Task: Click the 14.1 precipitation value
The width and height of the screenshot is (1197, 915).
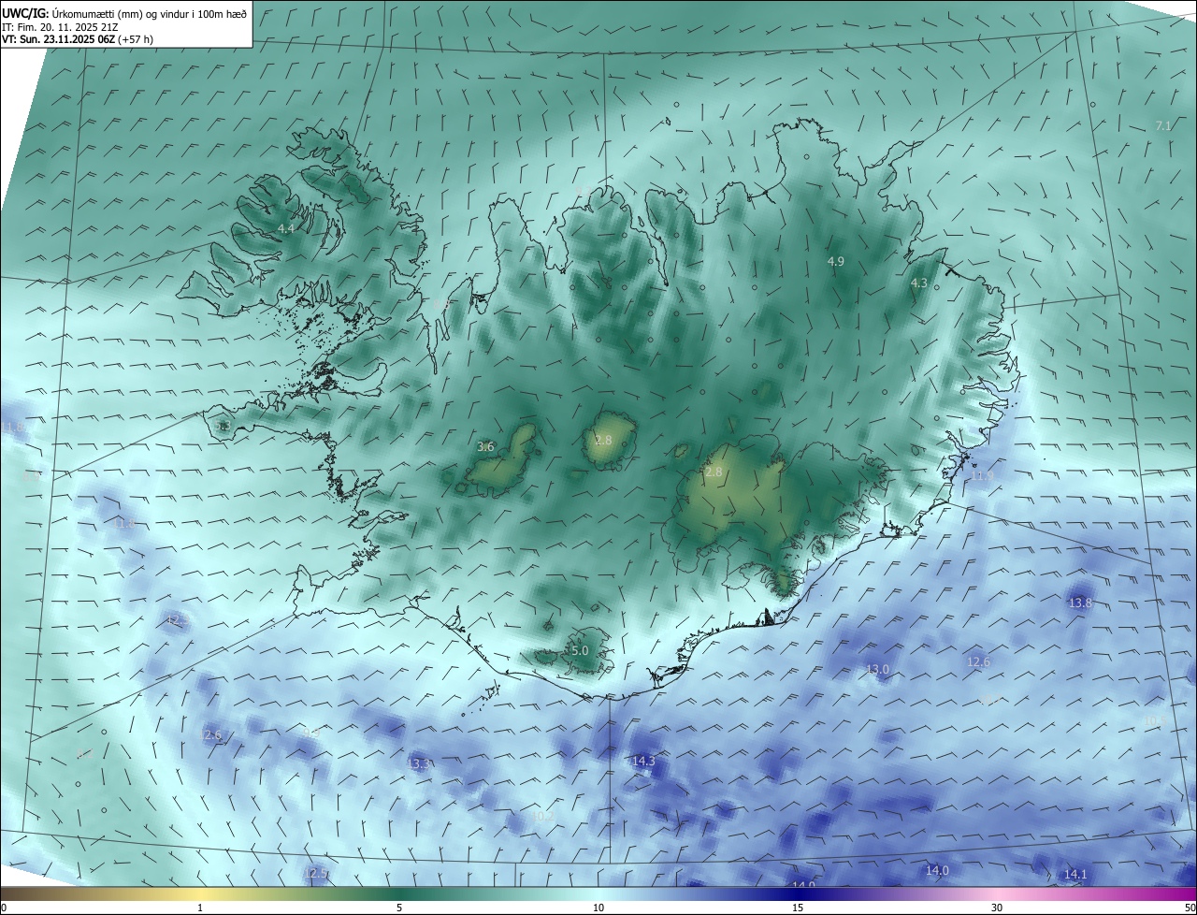Action: tap(1075, 875)
